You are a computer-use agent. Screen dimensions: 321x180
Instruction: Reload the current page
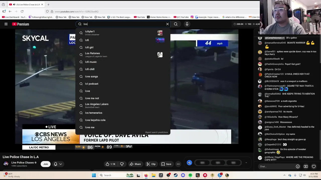click(x=22, y=11)
